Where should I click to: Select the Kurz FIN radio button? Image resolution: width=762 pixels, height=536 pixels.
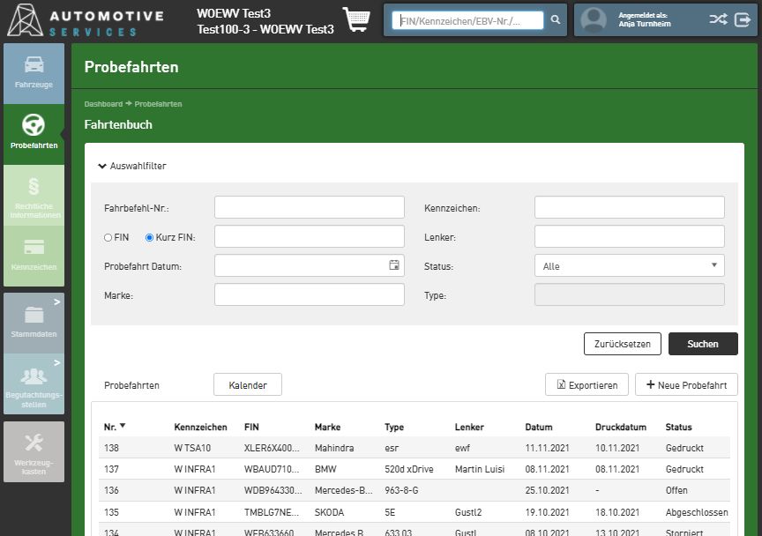(x=149, y=237)
